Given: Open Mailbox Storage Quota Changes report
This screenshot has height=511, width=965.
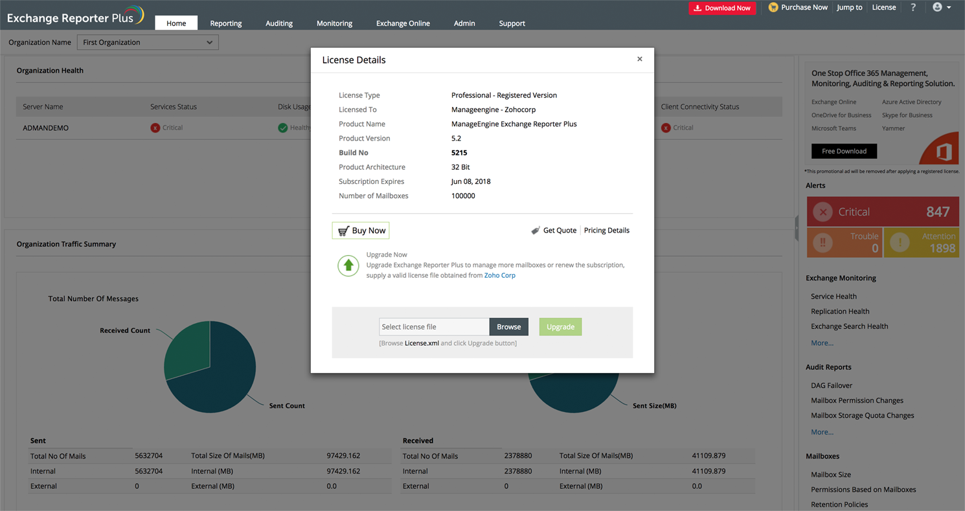Looking at the screenshot, I should 863,415.
